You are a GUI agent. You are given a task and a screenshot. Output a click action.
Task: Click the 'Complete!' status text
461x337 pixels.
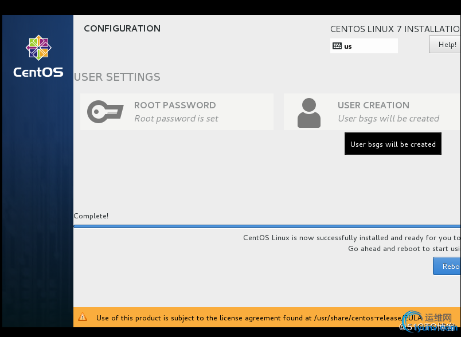(91, 216)
